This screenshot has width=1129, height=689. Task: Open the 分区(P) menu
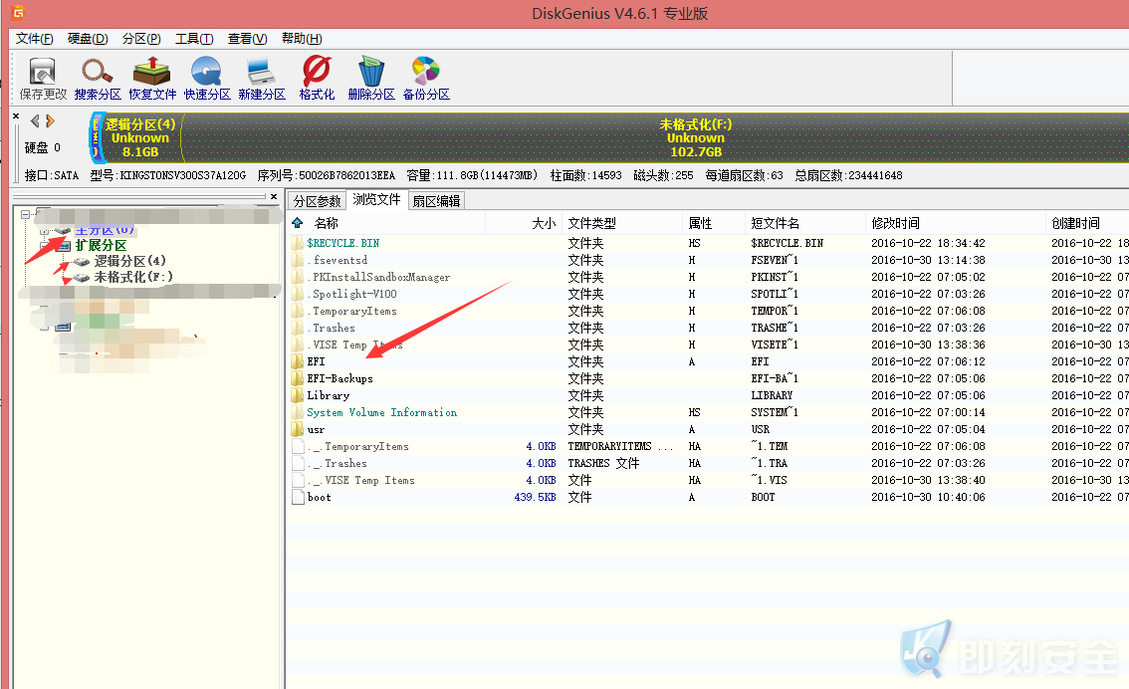tap(141, 38)
